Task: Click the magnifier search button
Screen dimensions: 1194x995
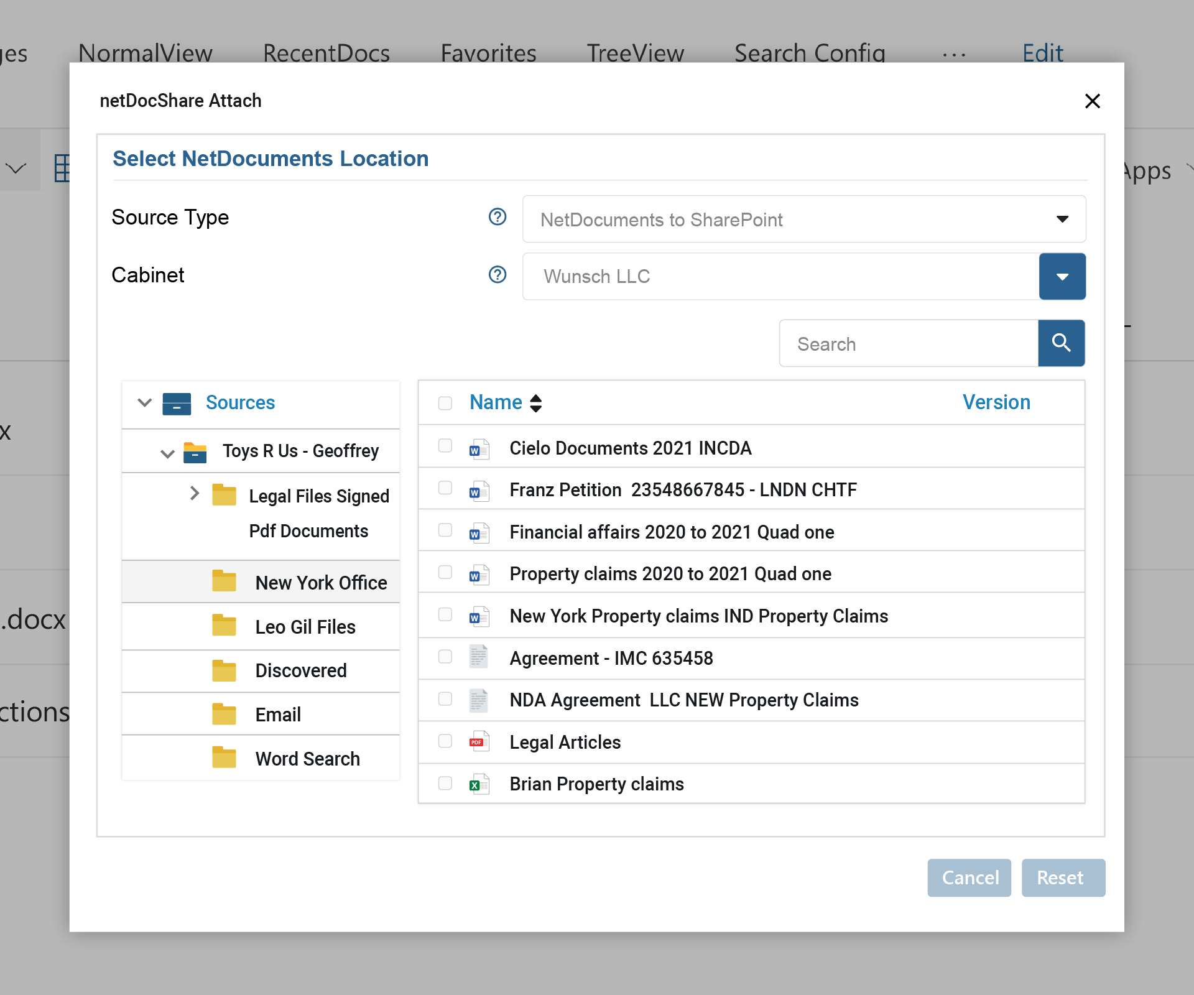Action: (1062, 343)
